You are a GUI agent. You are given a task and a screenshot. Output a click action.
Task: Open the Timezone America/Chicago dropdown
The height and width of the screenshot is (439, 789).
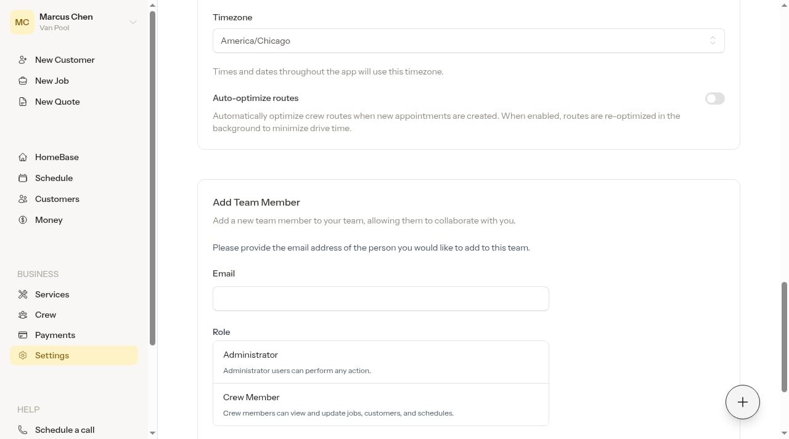click(468, 41)
